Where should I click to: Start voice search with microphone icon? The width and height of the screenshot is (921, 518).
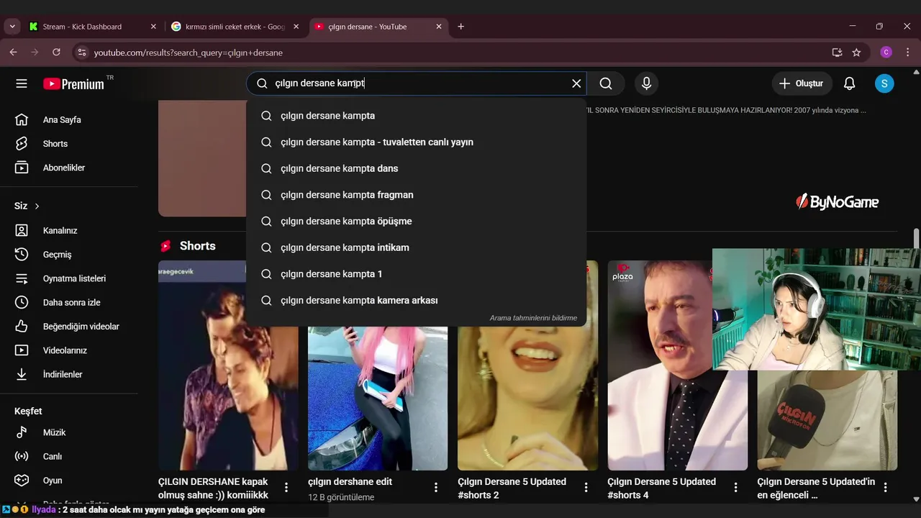tap(646, 83)
